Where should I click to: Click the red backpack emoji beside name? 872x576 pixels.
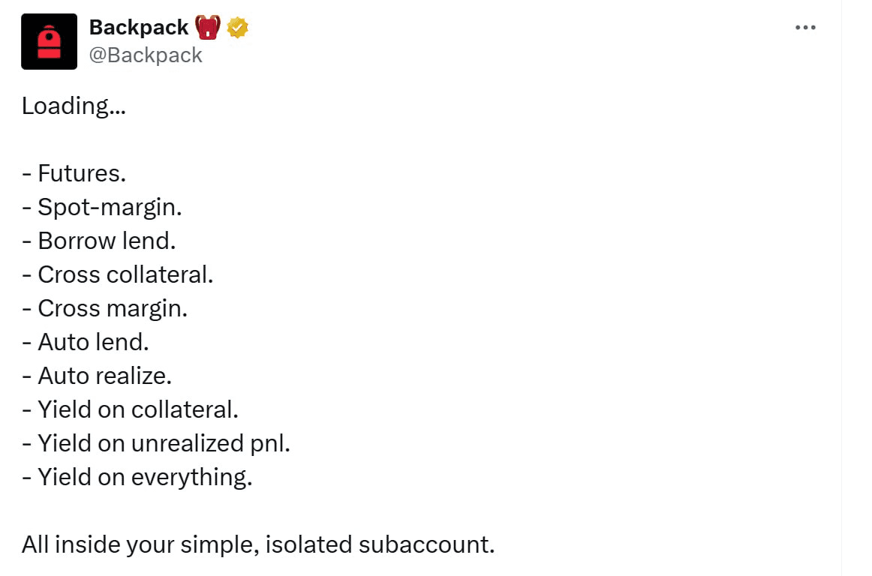[x=208, y=28]
